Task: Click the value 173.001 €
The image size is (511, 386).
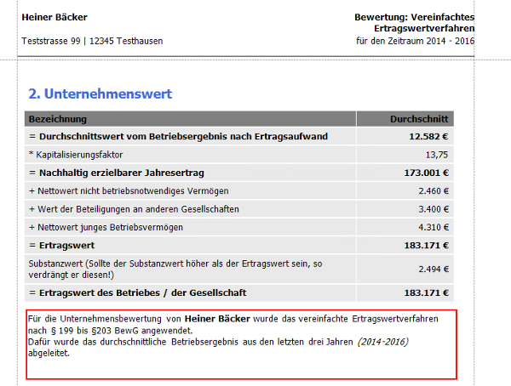Action: tap(427, 173)
